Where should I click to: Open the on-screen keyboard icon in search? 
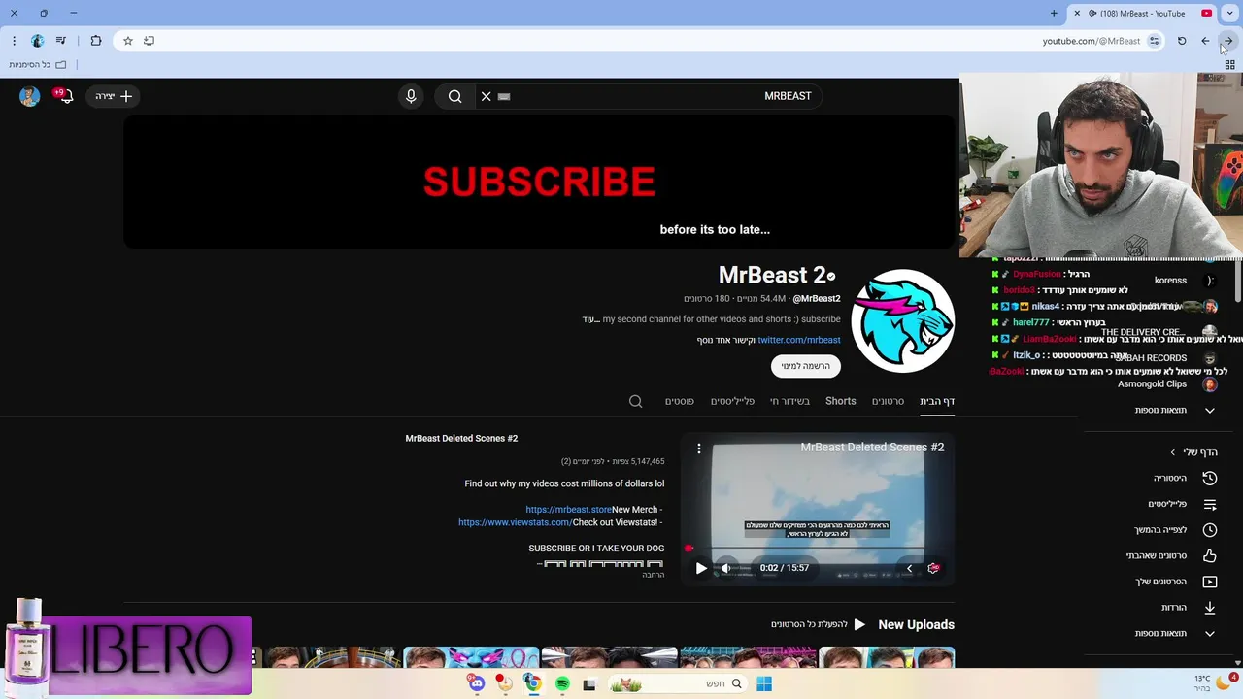pyautogui.click(x=504, y=96)
